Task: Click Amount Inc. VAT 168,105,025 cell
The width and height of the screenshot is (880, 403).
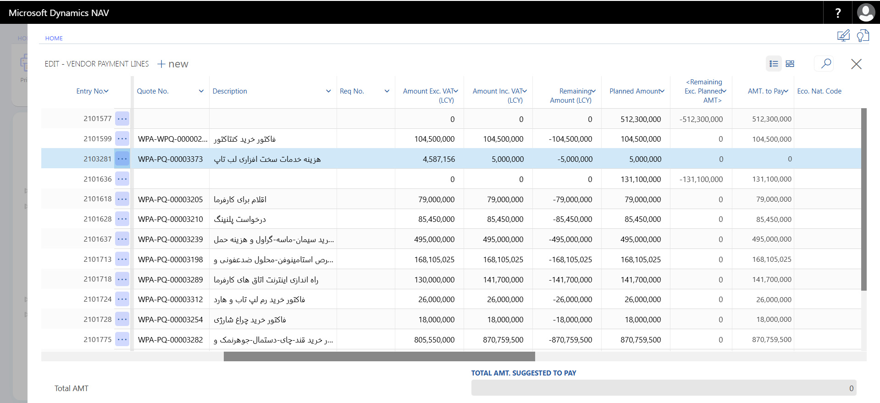Action: [x=503, y=259]
